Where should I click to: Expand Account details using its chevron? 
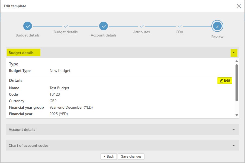(x=234, y=129)
